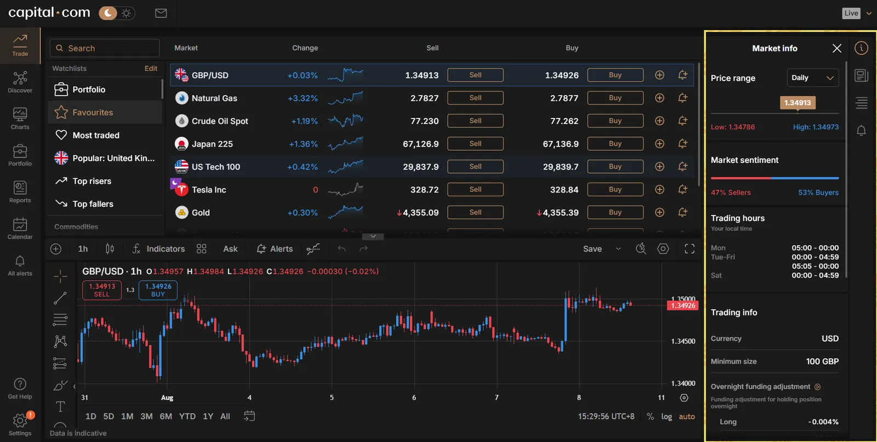
Task: Create a price alert for Gold
Action: tap(683, 212)
